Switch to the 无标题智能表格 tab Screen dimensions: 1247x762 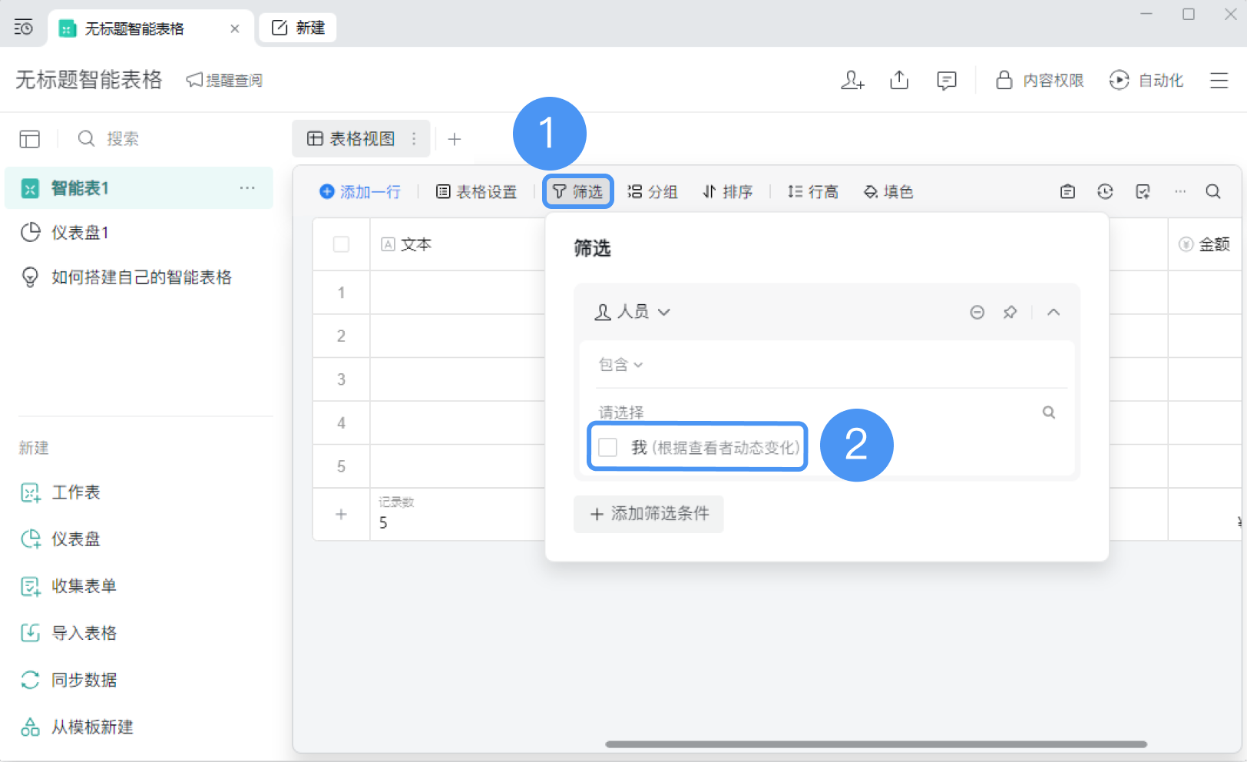150,28
